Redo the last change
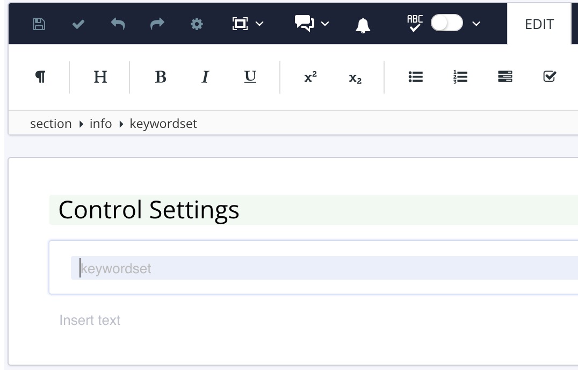The width and height of the screenshot is (578, 370). pos(157,24)
